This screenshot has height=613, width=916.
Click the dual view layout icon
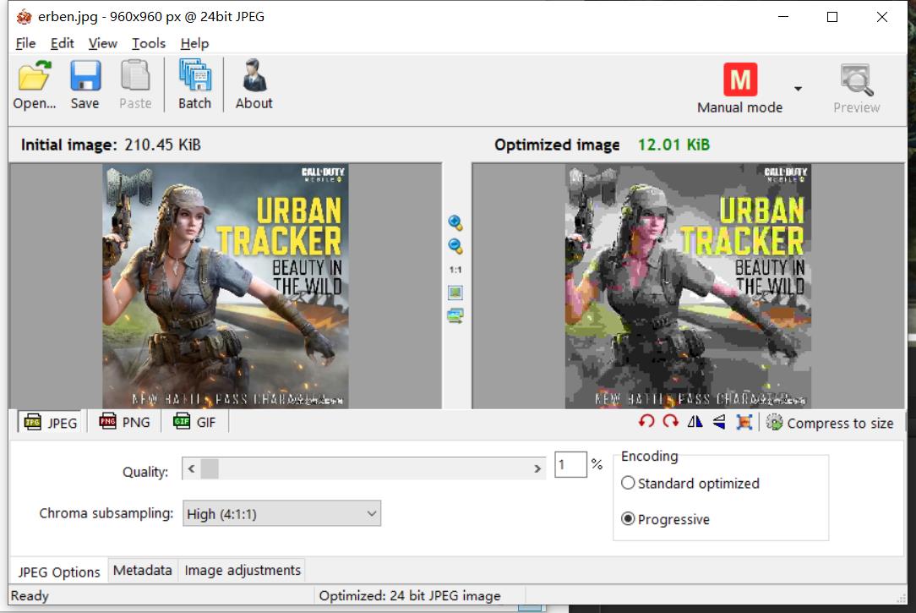tap(455, 315)
